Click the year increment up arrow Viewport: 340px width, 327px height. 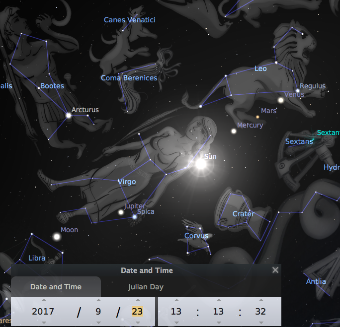(x=43, y=300)
